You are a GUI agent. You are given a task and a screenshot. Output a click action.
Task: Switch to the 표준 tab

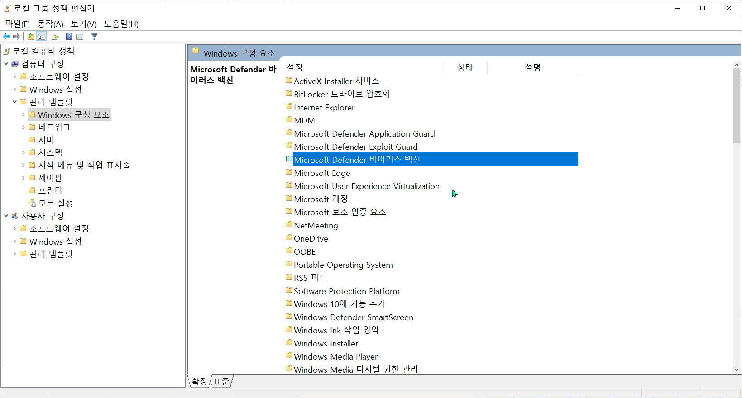[x=221, y=381]
